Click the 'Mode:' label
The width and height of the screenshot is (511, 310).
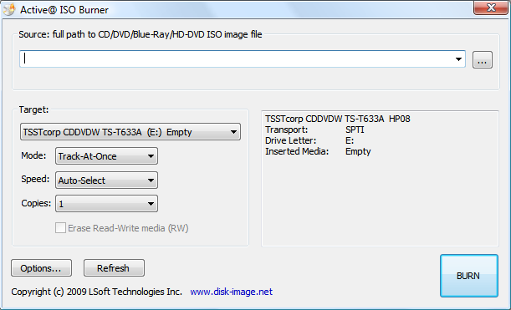[33, 155]
